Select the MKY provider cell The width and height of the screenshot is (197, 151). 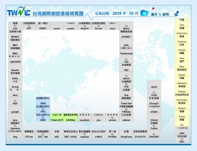[x=15, y=42]
